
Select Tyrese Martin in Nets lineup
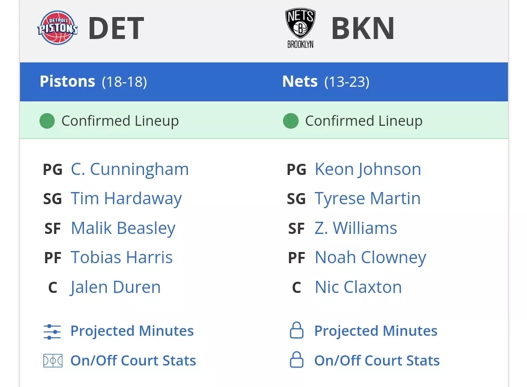[x=367, y=198]
